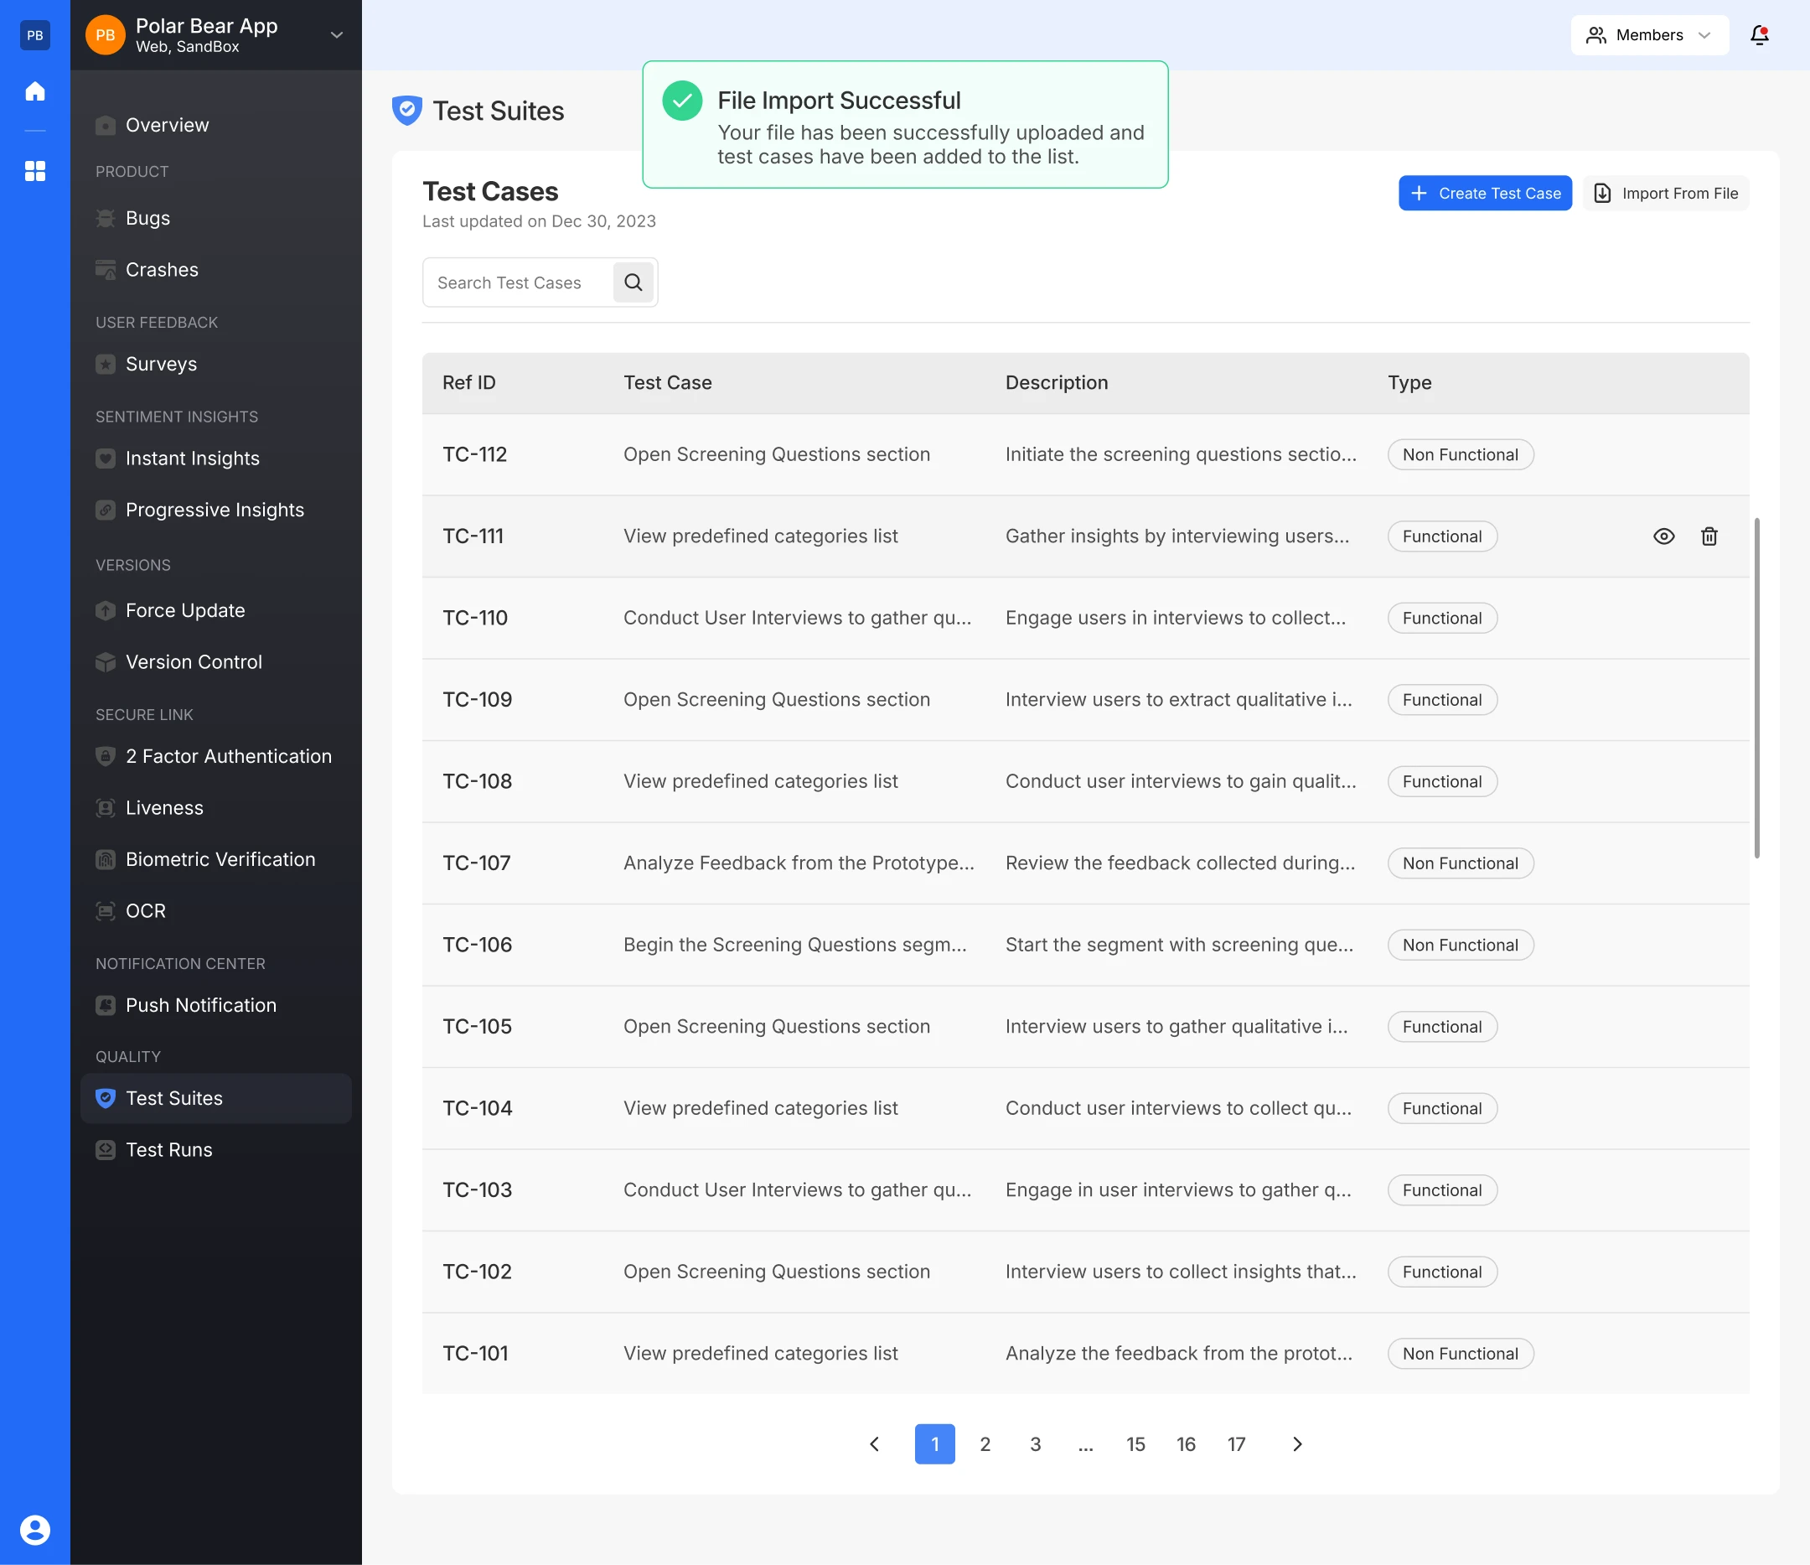Click "Analyze Feedback from the Prototype..." test case
Viewport: 1810px width, 1565px height.
click(799, 863)
